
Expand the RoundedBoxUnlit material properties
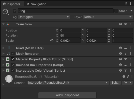coord(3,84)
